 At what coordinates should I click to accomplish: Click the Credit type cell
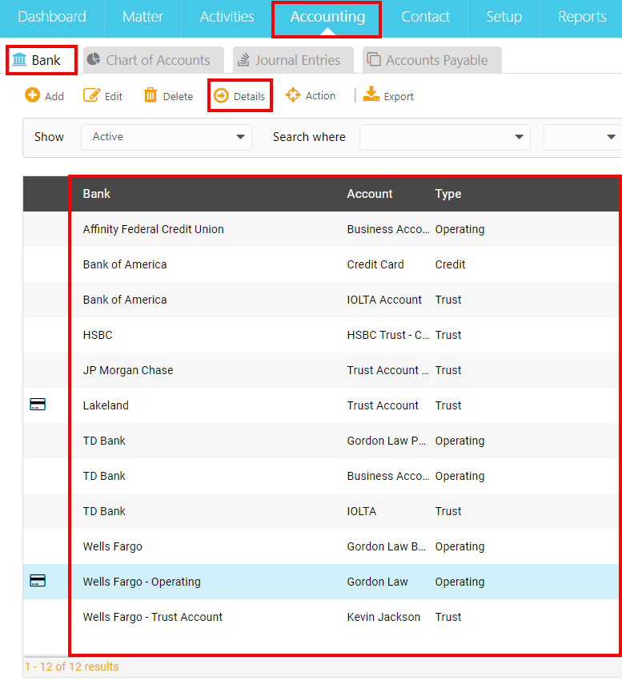tap(450, 264)
